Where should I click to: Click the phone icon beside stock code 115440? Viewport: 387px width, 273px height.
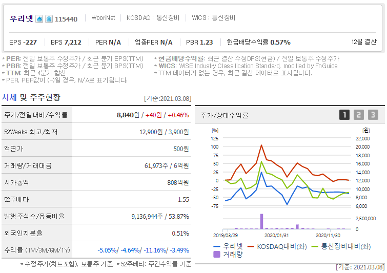pyautogui.click(x=49, y=19)
